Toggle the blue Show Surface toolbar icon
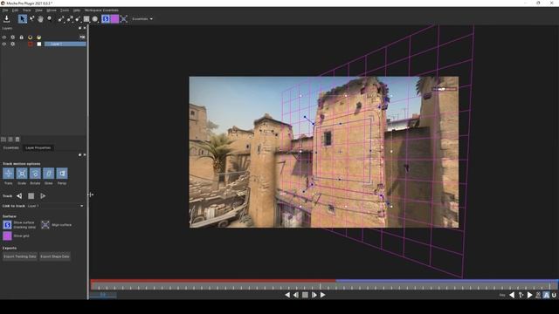 (106, 19)
